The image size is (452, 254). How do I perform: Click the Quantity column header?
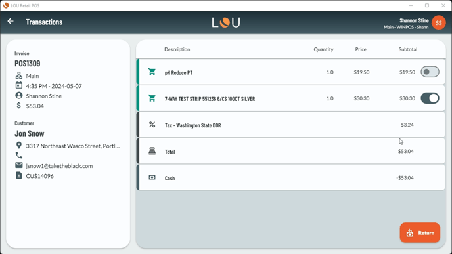pos(323,49)
